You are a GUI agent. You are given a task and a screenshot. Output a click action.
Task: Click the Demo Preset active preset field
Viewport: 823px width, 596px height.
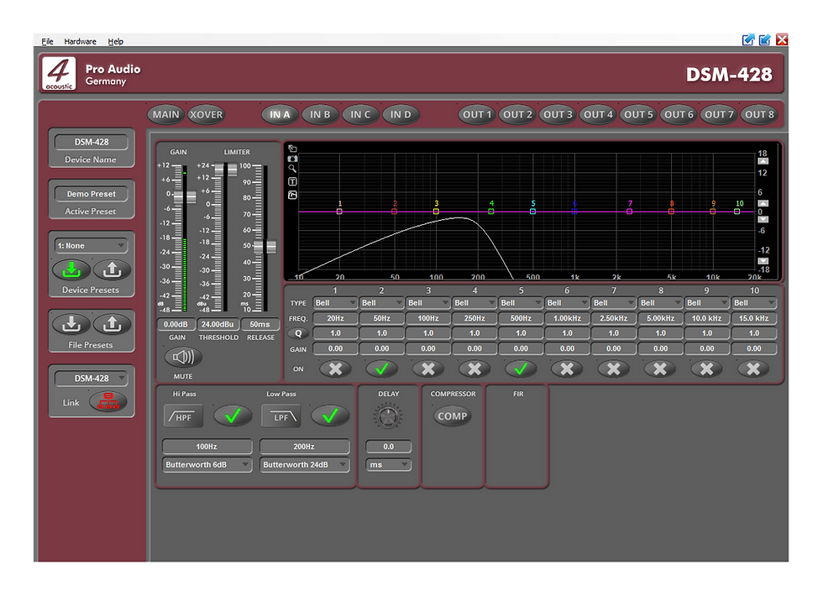click(x=91, y=194)
